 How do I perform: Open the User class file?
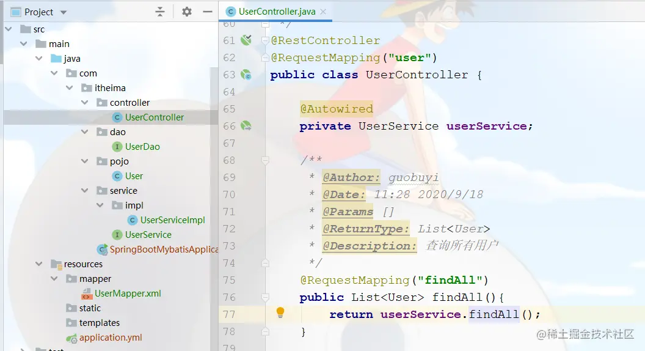(x=134, y=176)
